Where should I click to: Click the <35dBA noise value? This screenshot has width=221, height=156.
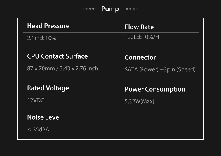point(38,129)
